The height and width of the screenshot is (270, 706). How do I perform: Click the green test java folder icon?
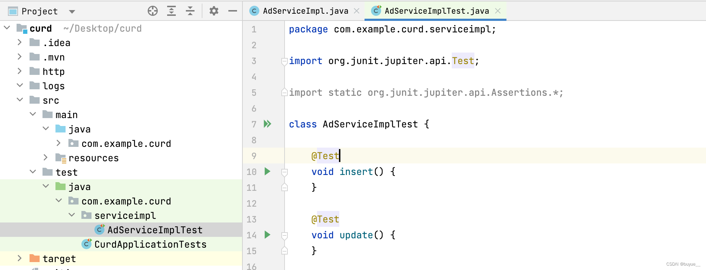click(x=61, y=186)
